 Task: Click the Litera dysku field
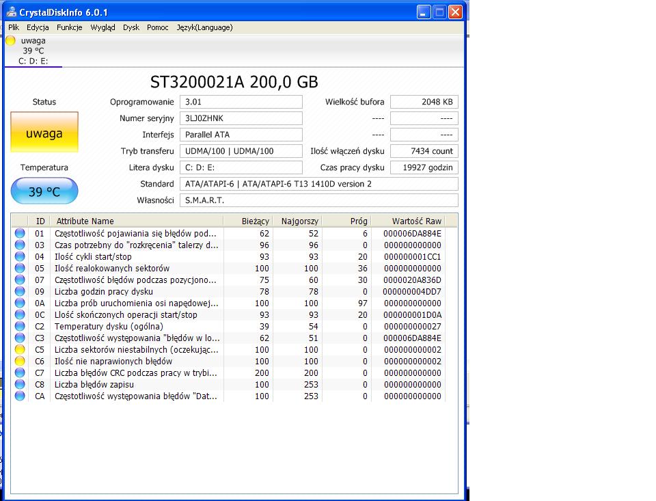coord(241,167)
